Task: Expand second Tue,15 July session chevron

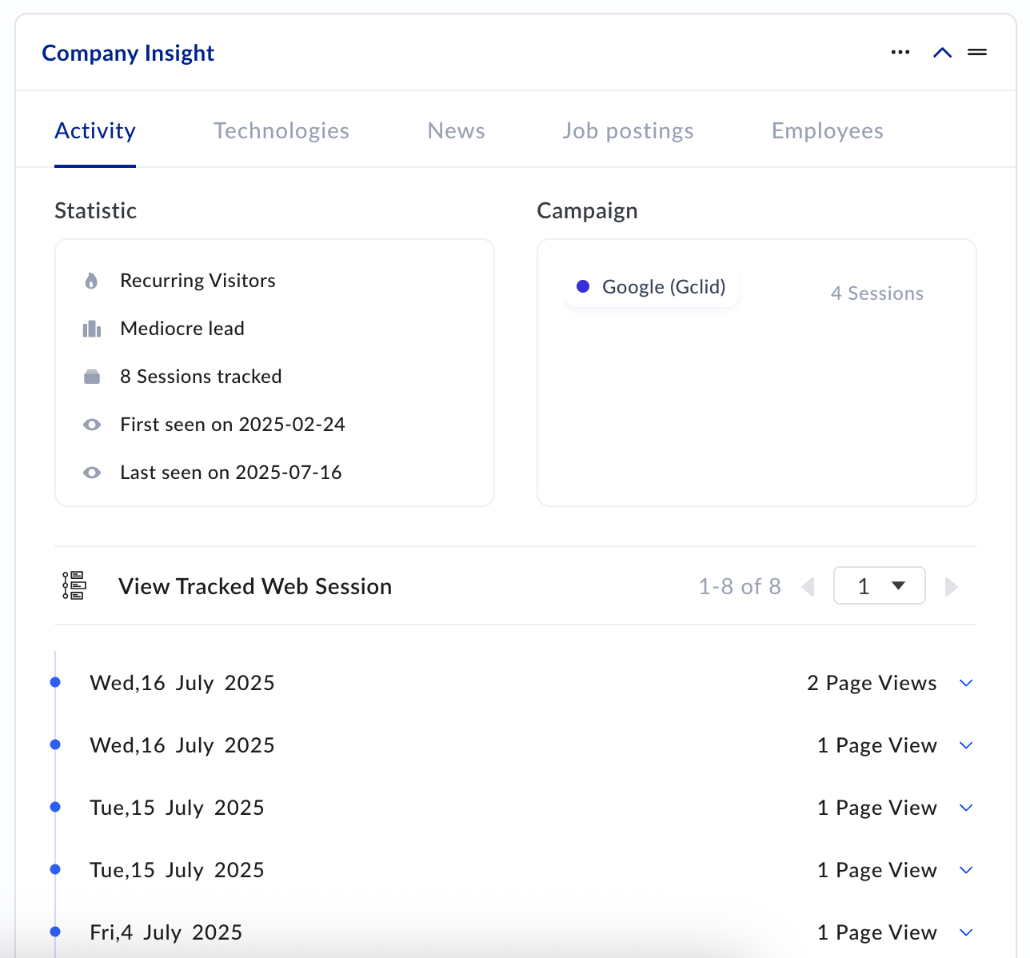Action: 966,870
